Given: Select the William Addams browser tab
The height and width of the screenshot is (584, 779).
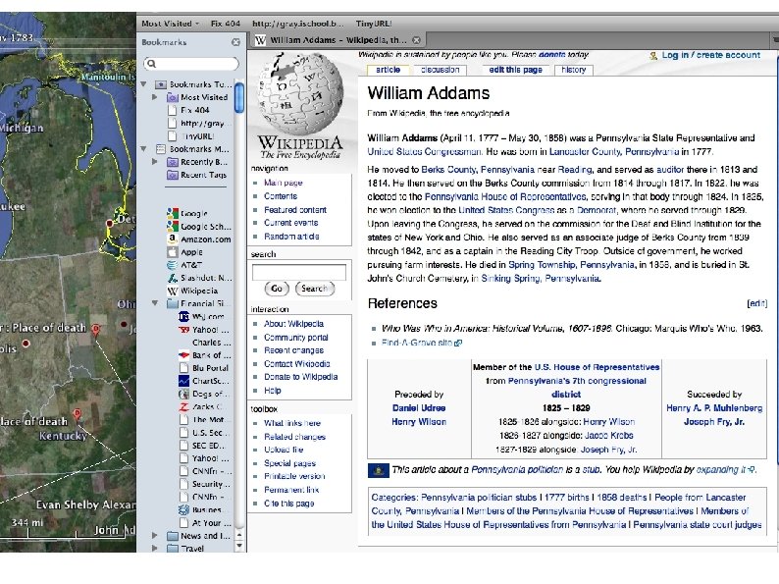Looking at the screenshot, I should coord(338,40).
